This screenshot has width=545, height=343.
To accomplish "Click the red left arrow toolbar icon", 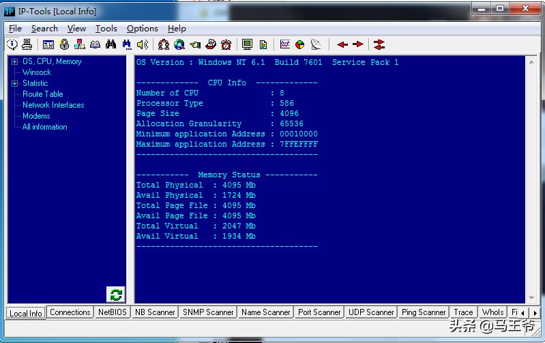I will coord(342,44).
